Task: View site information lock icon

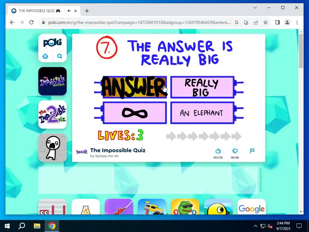Action: tap(43, 22)
